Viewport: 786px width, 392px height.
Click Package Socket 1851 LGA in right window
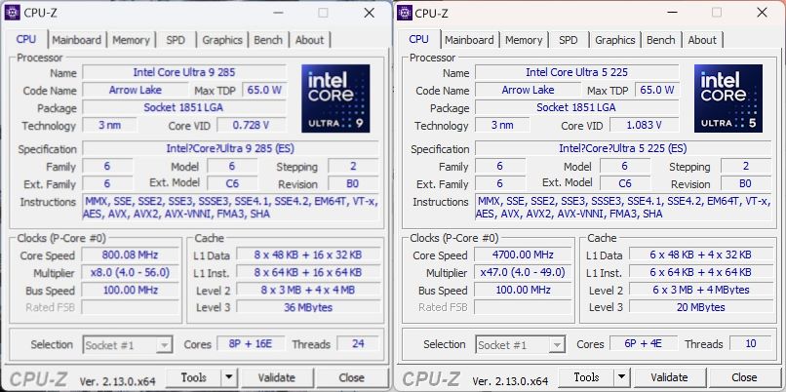click(x=577, y=108)
